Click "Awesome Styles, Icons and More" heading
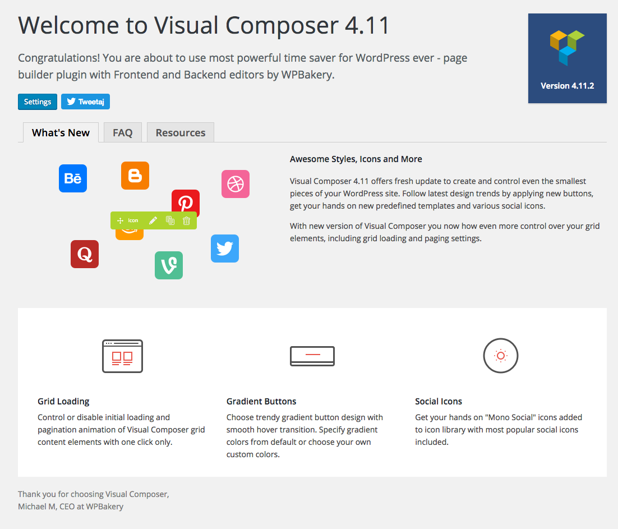Image resolution: width=618 pixels, height=529 pixels. 356,159
